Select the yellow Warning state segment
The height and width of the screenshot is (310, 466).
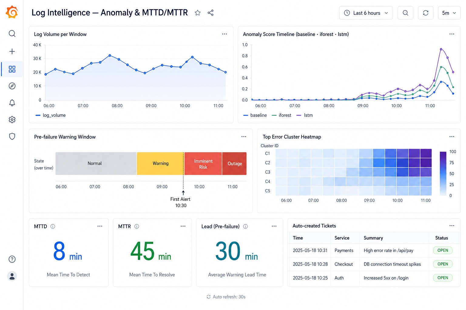point(160,163)
